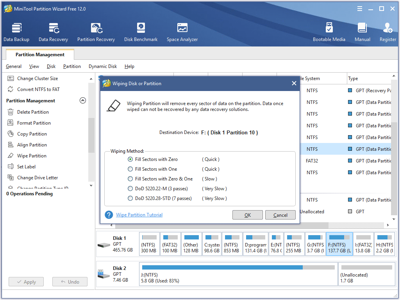Image resolution: width=400 pixels, height=300 pixels.
Task: Click the Undo button
Action: [70, 282]
